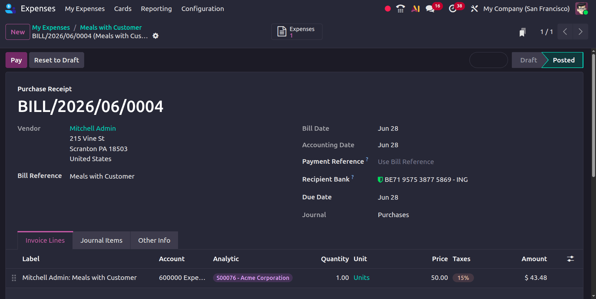Screen dimensions: 596x299
Task: Select the Invoice Lines tab
Action: [45, 240]
